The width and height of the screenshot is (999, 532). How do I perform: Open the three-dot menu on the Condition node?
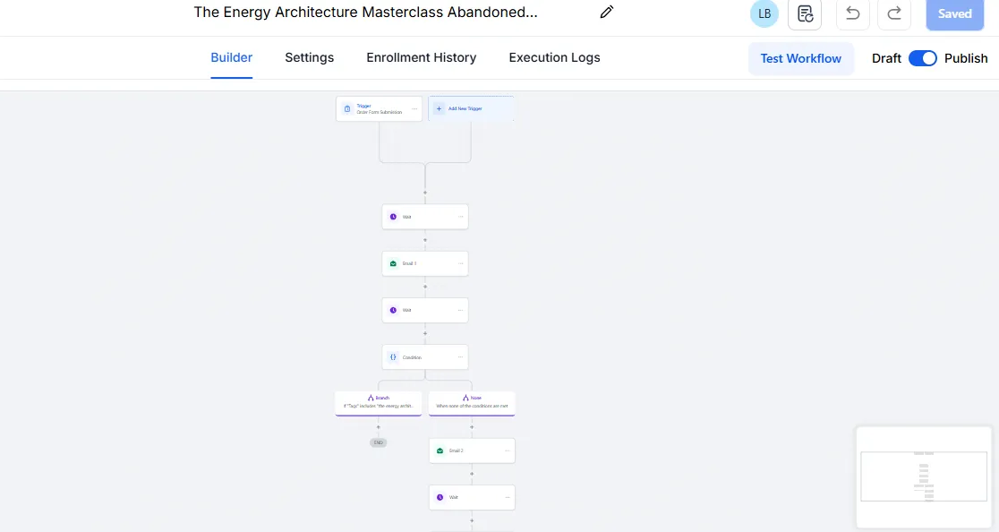pos(461,357)
